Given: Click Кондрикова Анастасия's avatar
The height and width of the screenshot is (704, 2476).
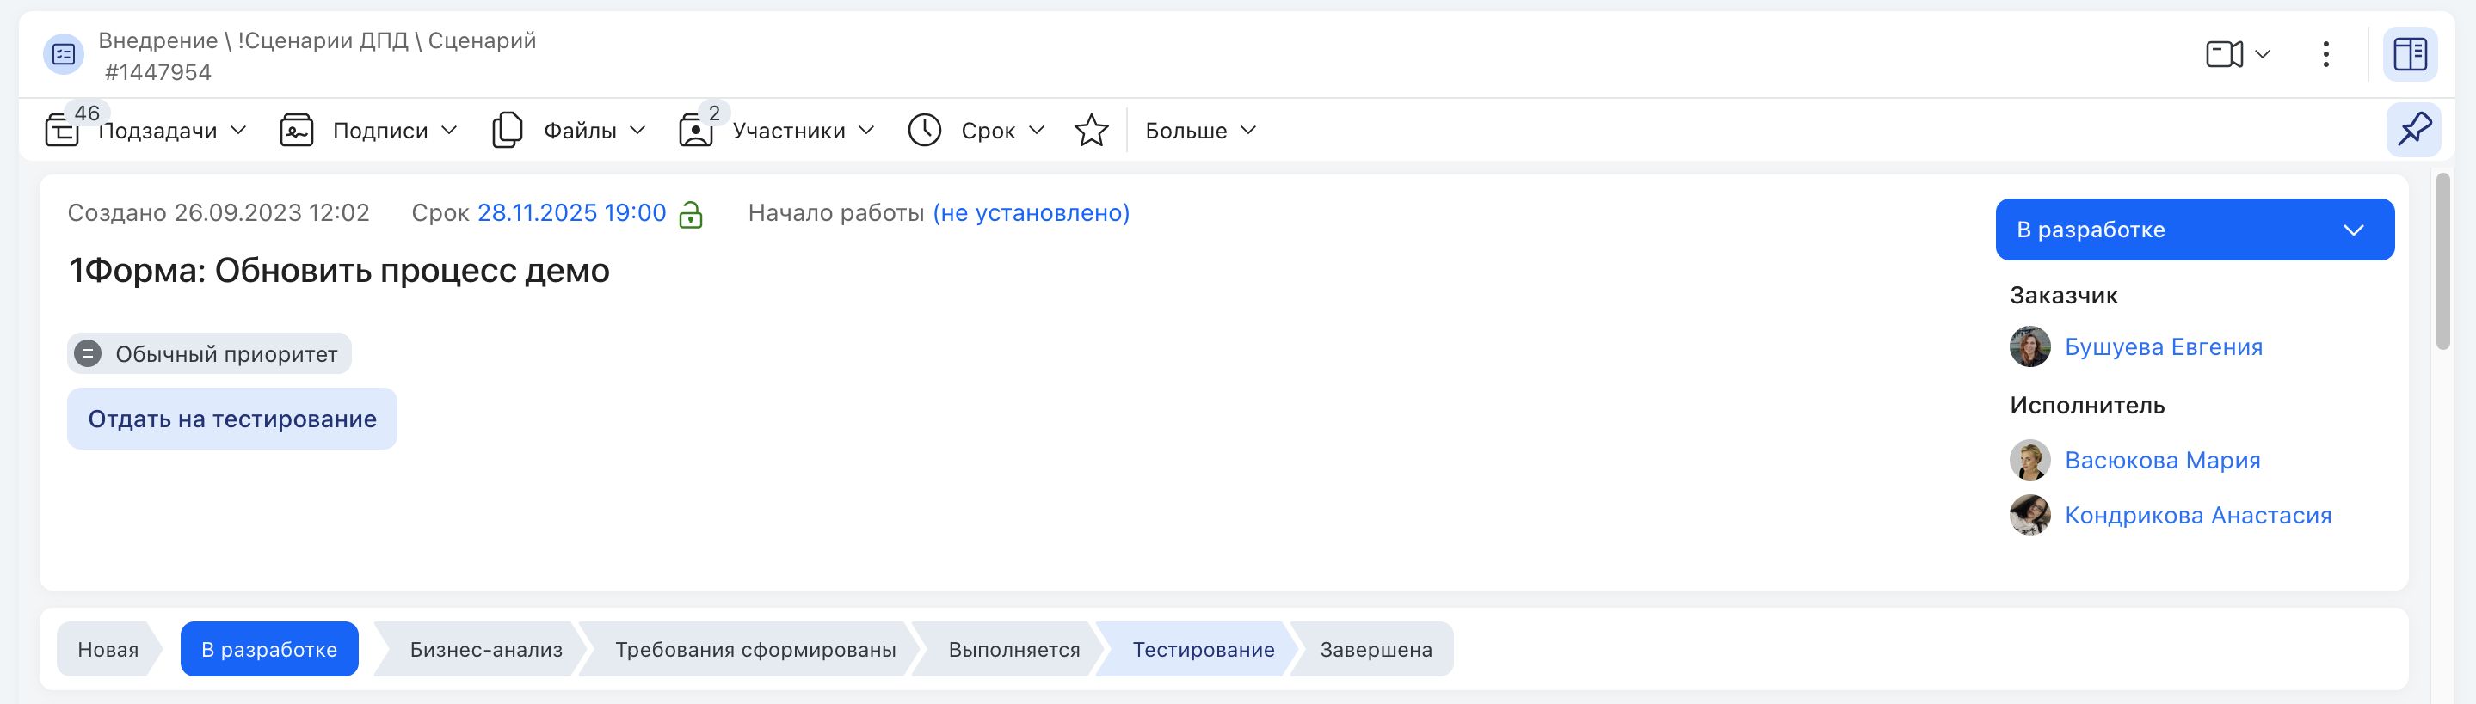Looking at the screenshot, I should click(x=2029, y=515).
